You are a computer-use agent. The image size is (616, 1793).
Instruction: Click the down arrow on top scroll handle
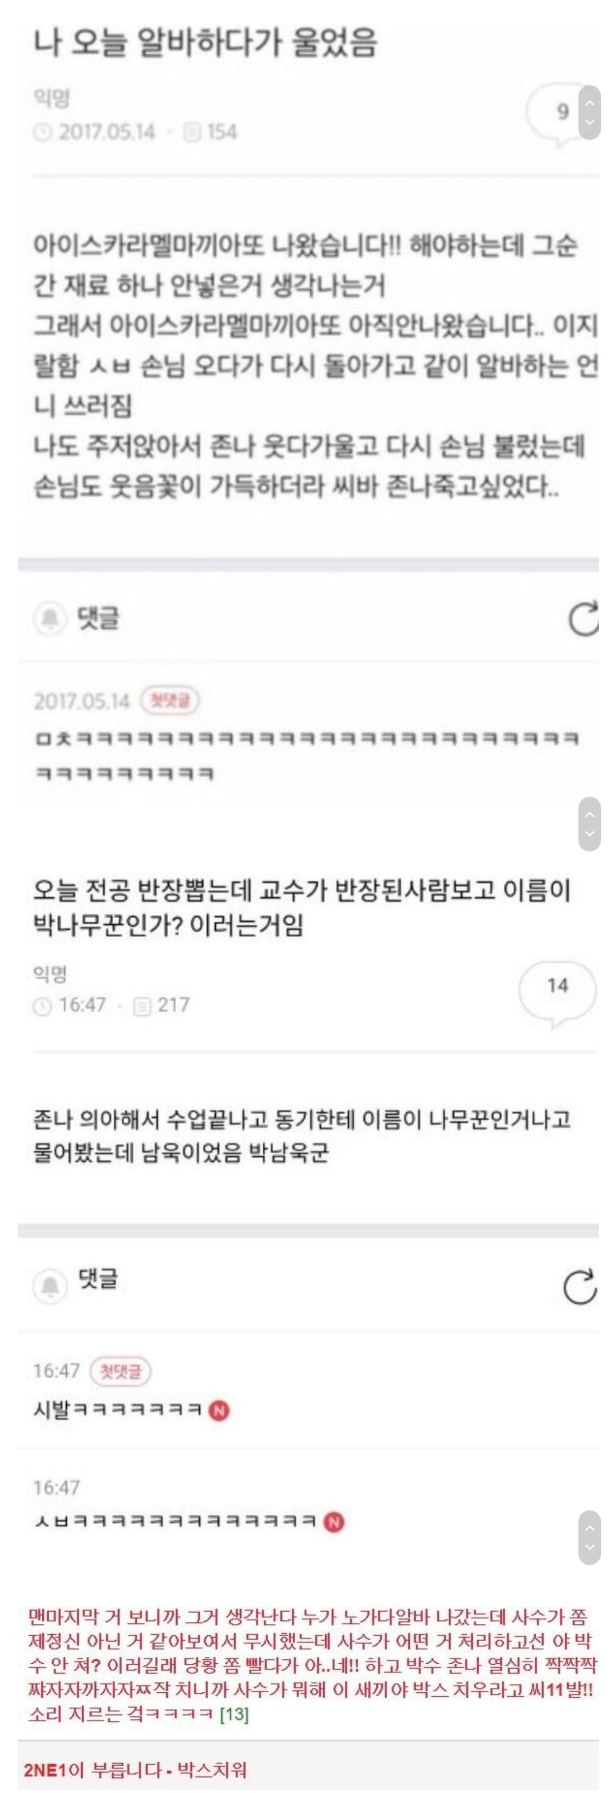(590, 123)
